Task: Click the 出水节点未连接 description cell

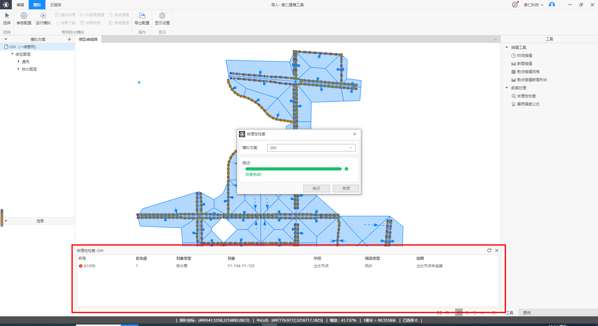Action: coord(430,266)
